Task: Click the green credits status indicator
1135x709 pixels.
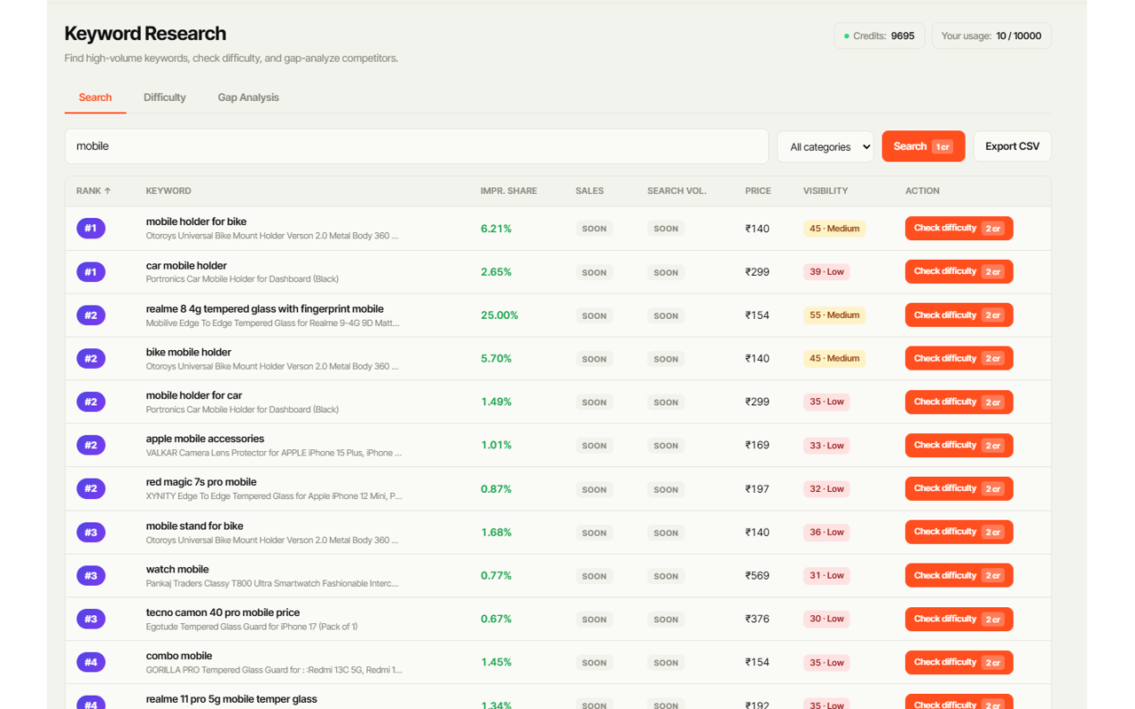Action: tap(846, 36)
